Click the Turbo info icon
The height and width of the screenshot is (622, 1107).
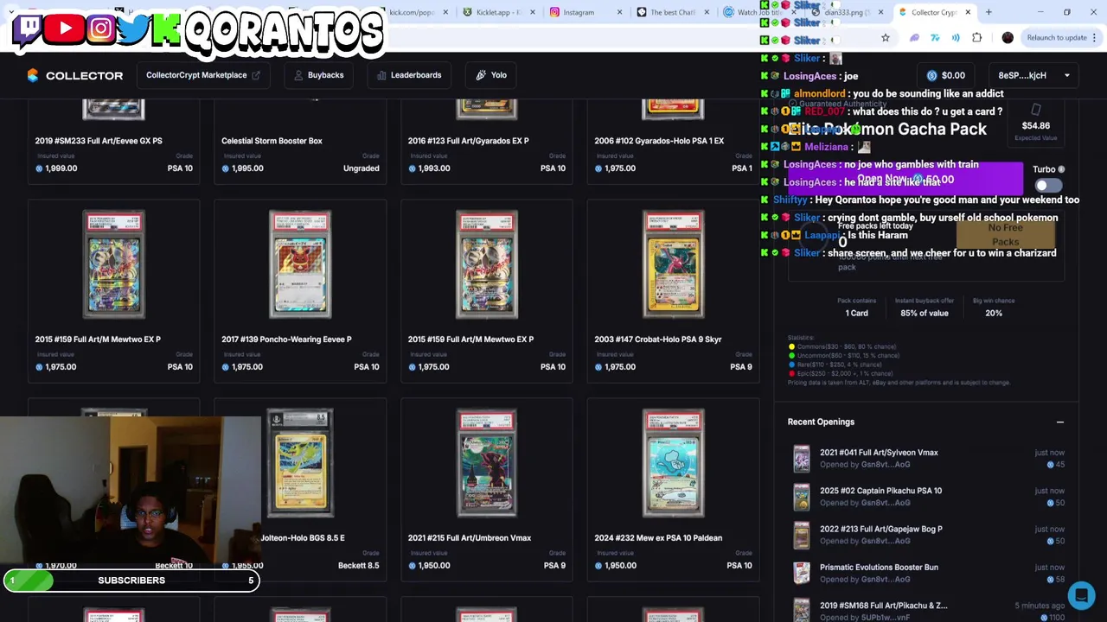[x=1061, y=169]
